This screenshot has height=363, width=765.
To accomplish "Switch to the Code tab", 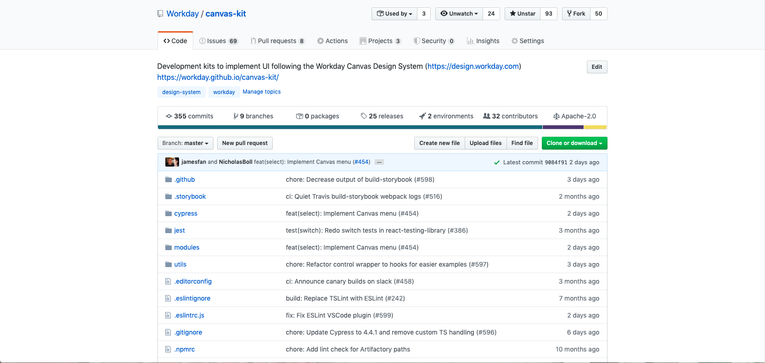I will 175,41.
